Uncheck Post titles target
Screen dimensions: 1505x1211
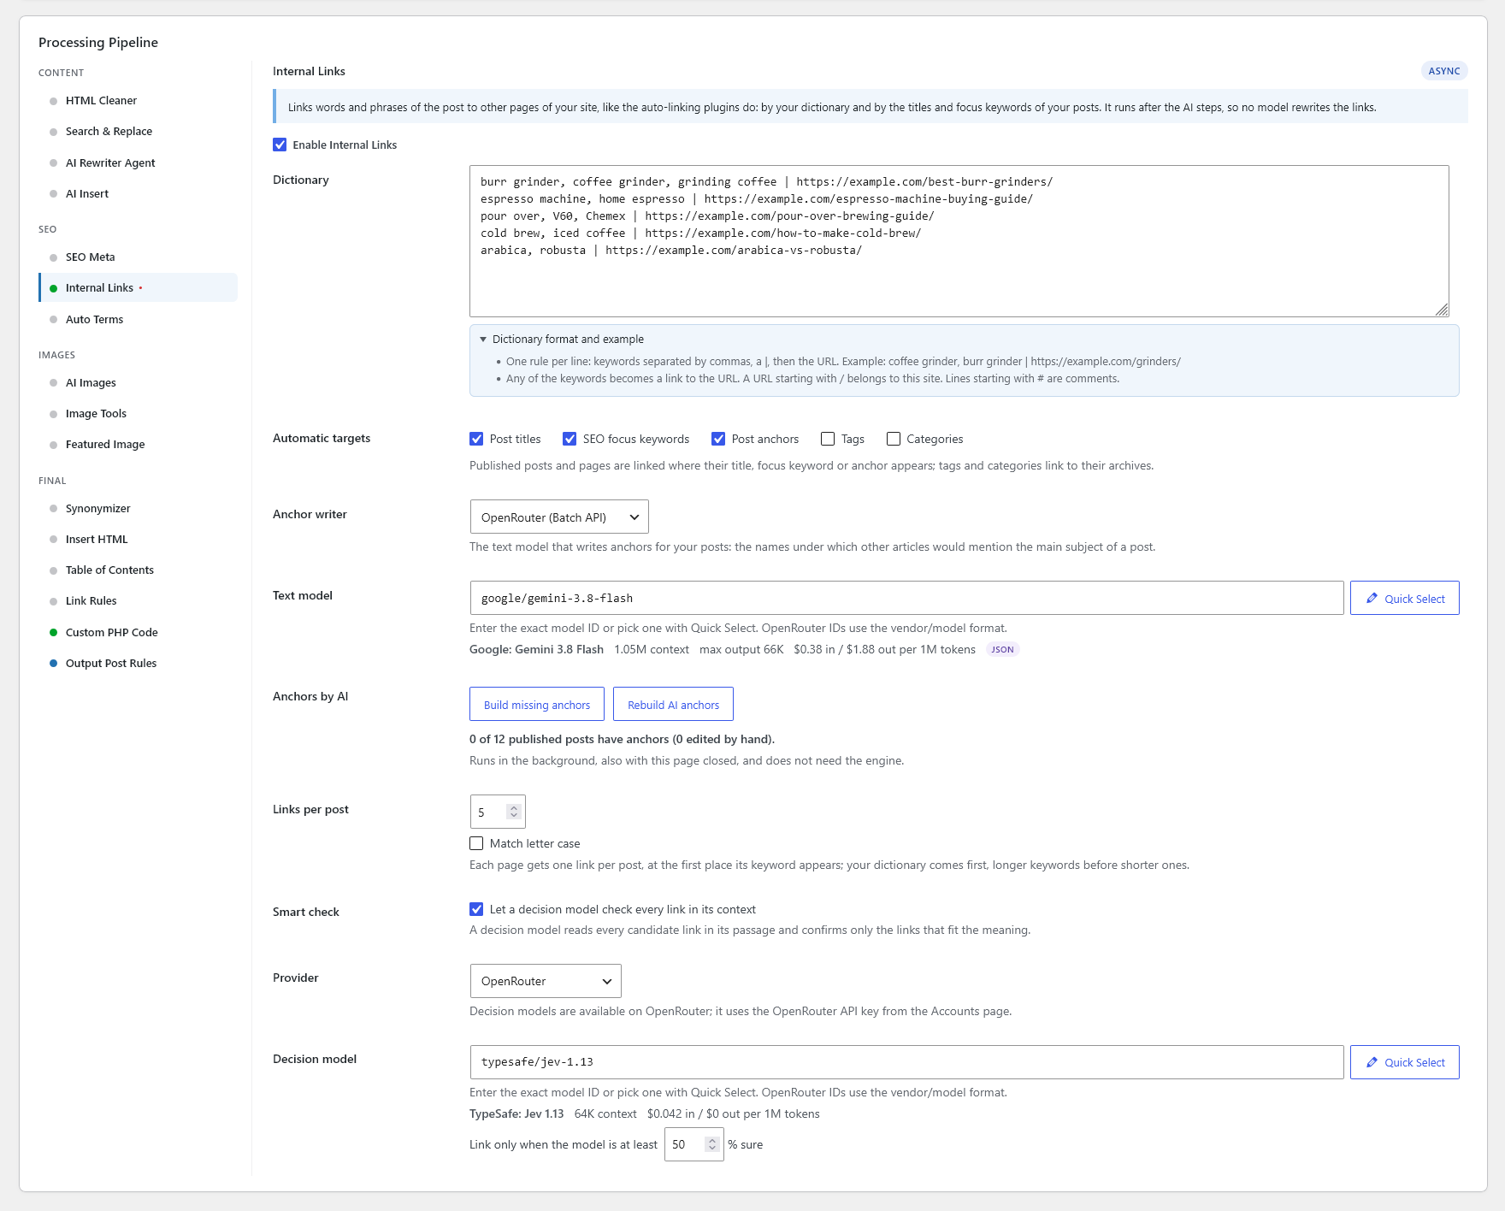tap(476, 439)
